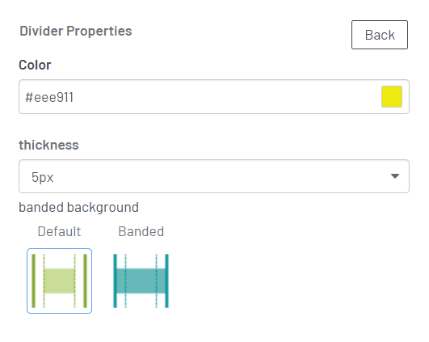Screen dimensions: 429x342
Task: Select the "Banded" option label
Action: coord(141,231)
